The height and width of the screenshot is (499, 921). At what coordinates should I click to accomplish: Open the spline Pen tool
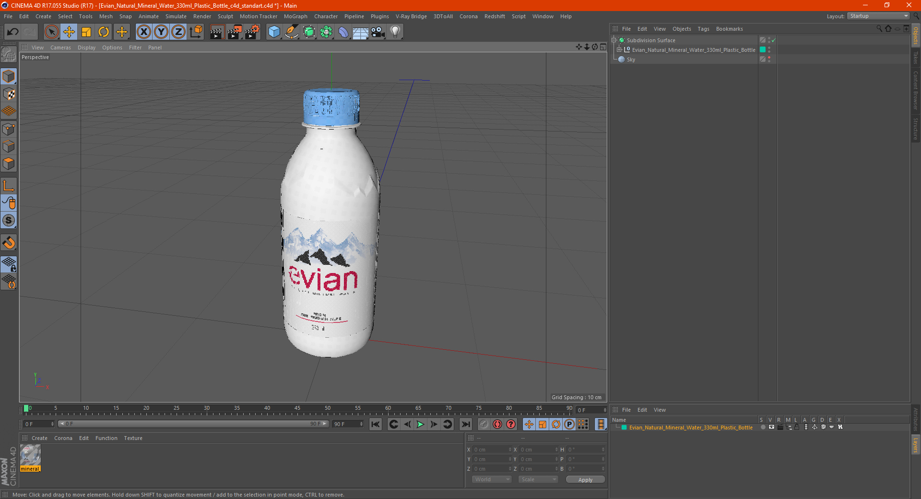click(291, 32)
